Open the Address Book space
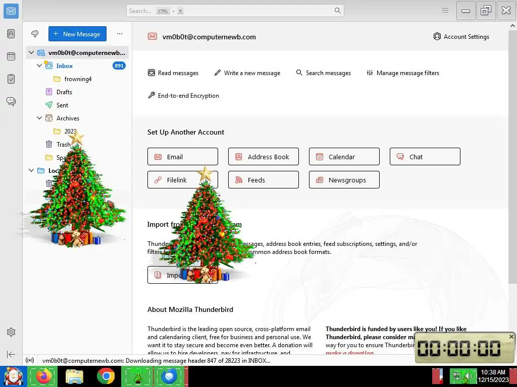 11,34
